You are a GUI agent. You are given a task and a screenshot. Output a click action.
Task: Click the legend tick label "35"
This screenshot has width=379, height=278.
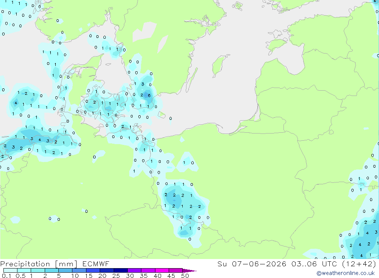pyautogui.click(x=144, y=276)
